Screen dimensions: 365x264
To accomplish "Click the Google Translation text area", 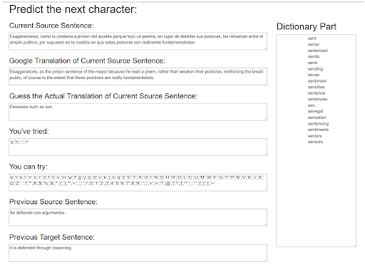I will pos(138,76).
